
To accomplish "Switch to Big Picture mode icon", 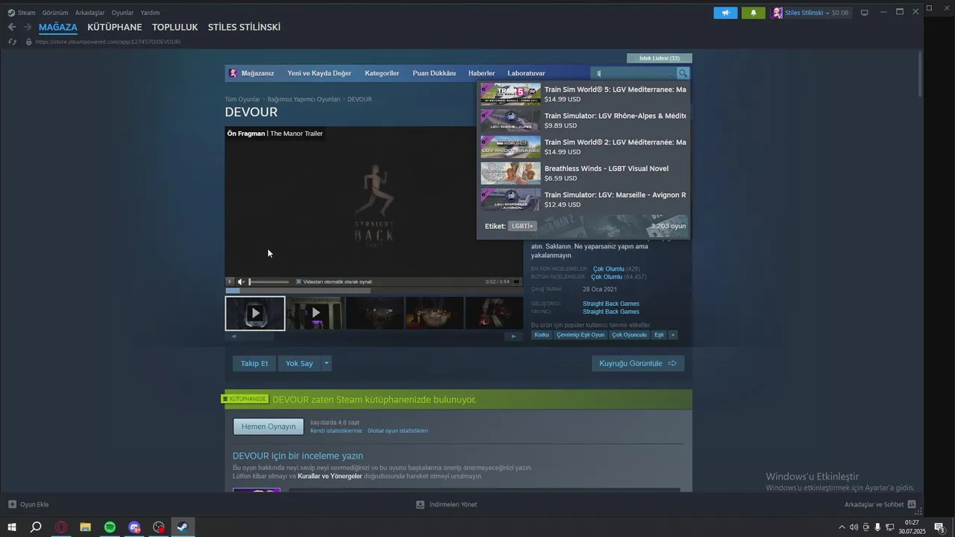I will pos(865,13).
